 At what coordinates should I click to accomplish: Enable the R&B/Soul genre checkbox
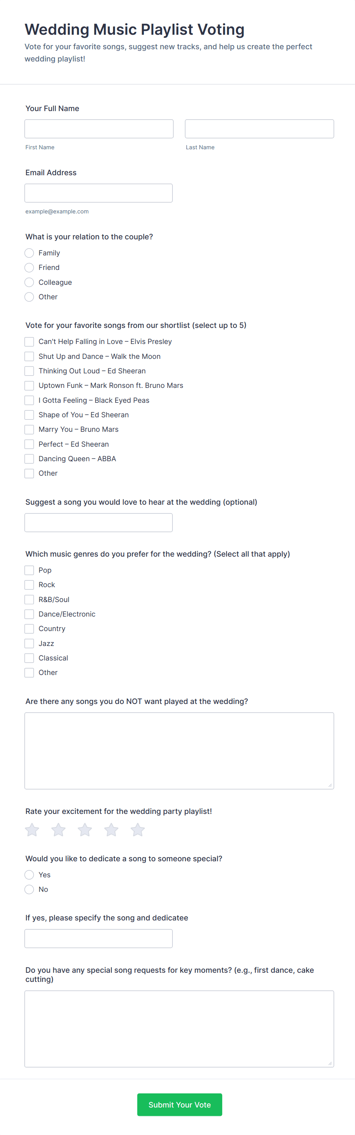click(x=29, y=600)
